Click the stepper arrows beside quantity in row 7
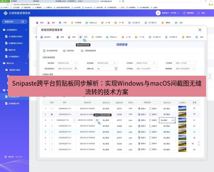This screenshot has width=214, height=172. [199, 143]
